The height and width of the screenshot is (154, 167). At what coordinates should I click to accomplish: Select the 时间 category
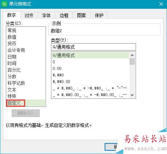26,63
